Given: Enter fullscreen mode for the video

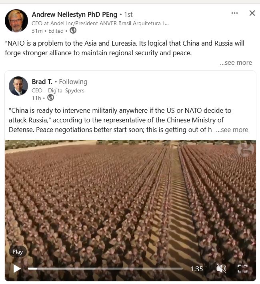Looking at the screenshot, I should tap(242, 268).
